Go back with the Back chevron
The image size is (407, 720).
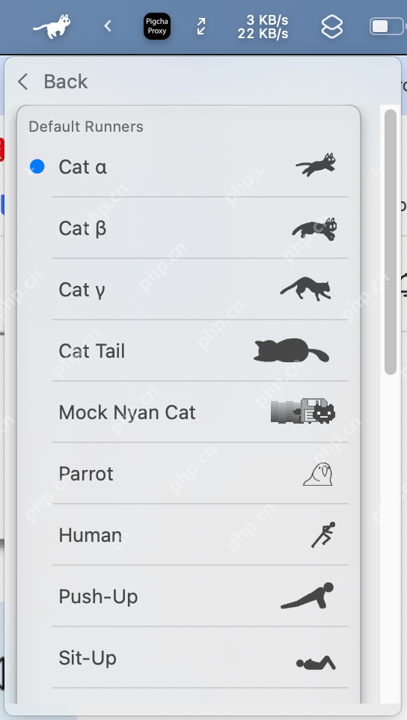tap(23, 82)
